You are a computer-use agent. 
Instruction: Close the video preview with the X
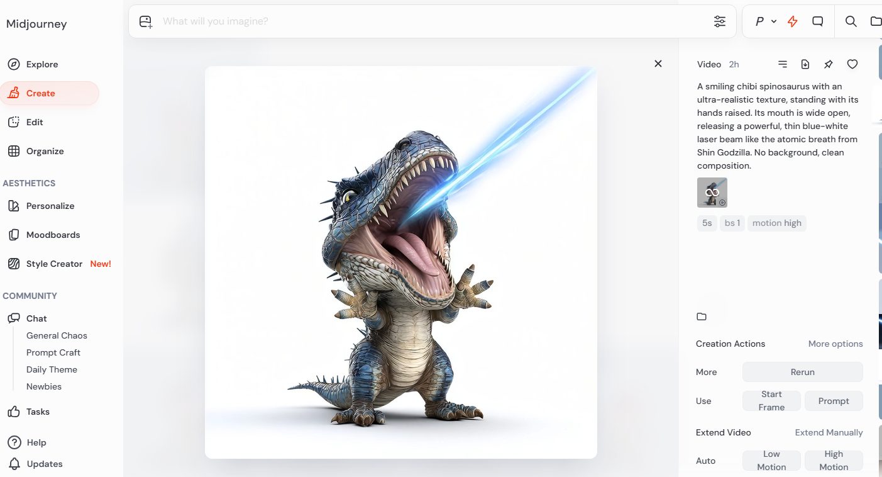click(658, 64)
